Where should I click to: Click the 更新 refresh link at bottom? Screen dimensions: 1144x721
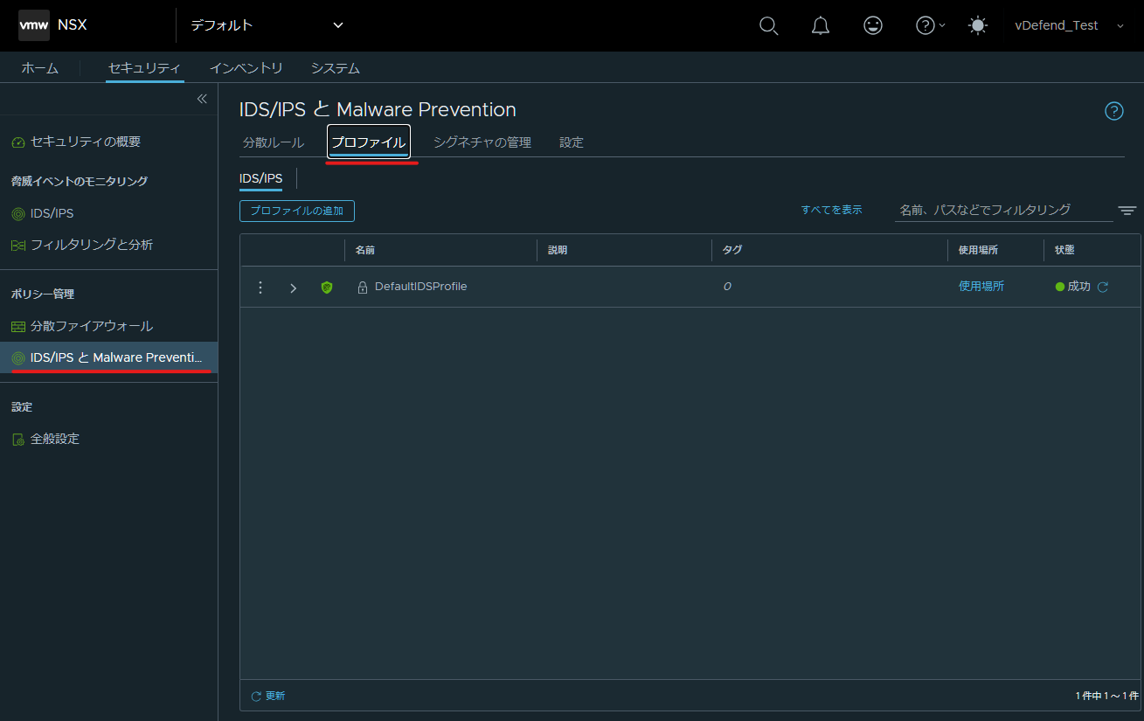coord(268,696)
